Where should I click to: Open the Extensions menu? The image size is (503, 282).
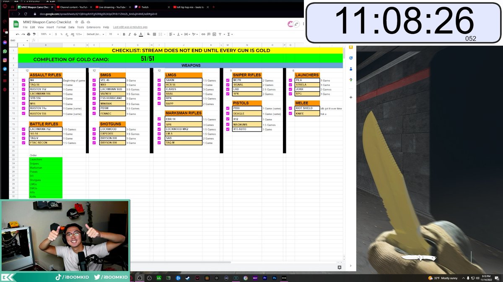click(x=93, y=27)
